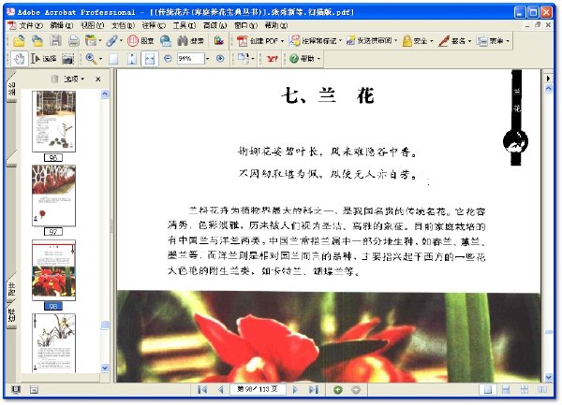Click the globe email icon

[165, 41]
